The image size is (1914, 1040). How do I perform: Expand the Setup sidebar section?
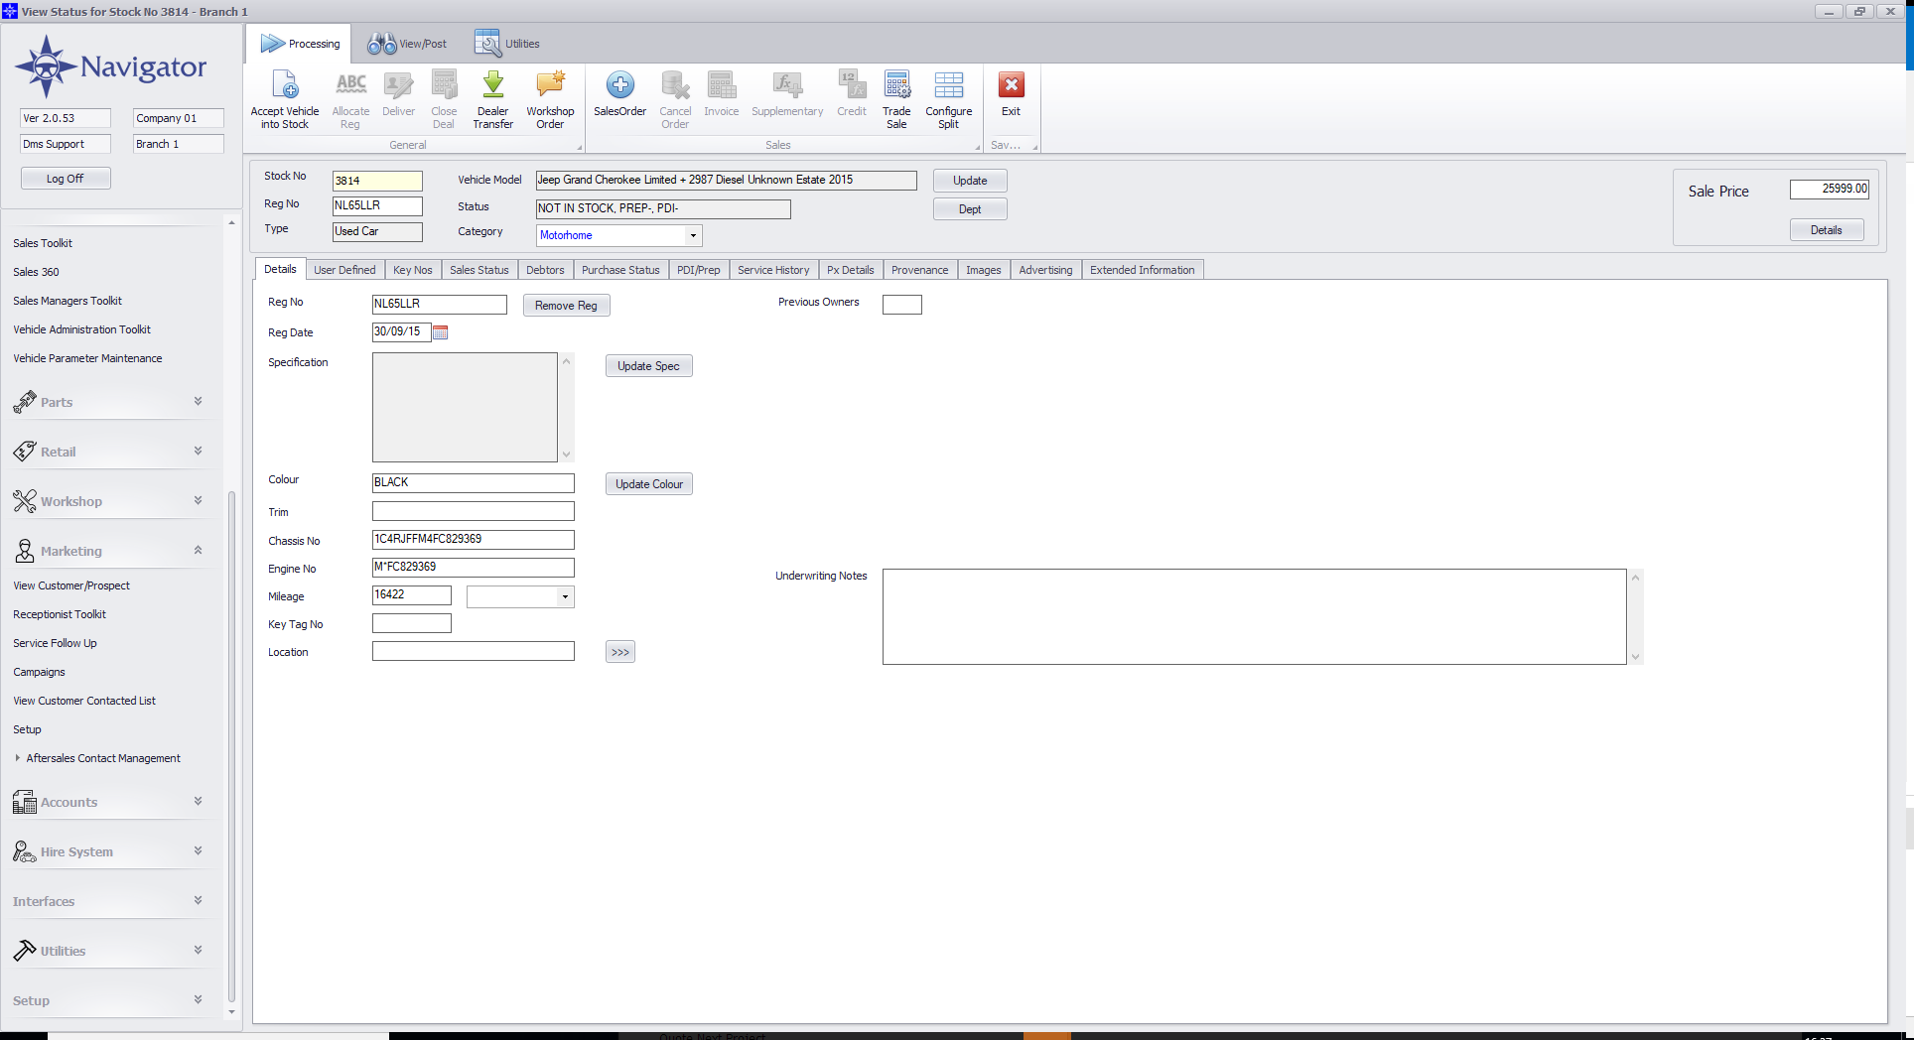point(198,1000)
